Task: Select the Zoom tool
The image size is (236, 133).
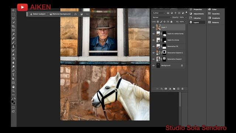Action: [x=13, y=91]
